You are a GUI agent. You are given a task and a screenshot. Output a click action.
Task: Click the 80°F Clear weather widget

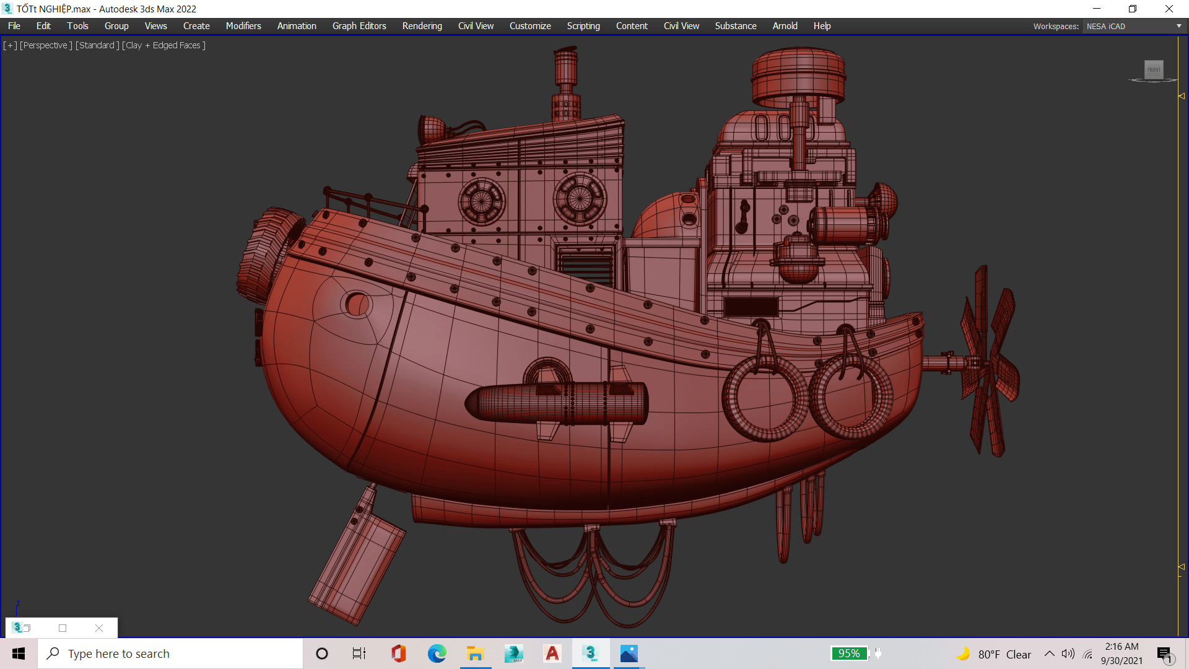point(994,654)
